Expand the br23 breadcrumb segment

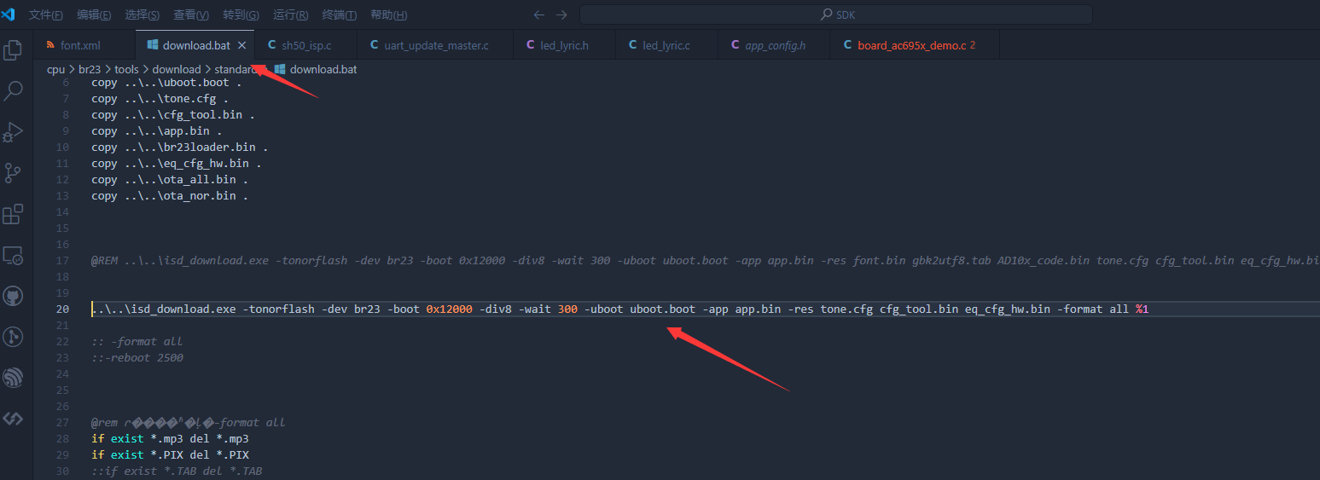point(90,69)
